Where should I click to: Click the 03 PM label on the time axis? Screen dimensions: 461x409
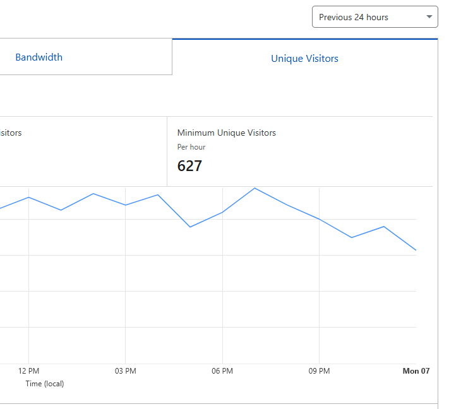[x=126, y=371]
